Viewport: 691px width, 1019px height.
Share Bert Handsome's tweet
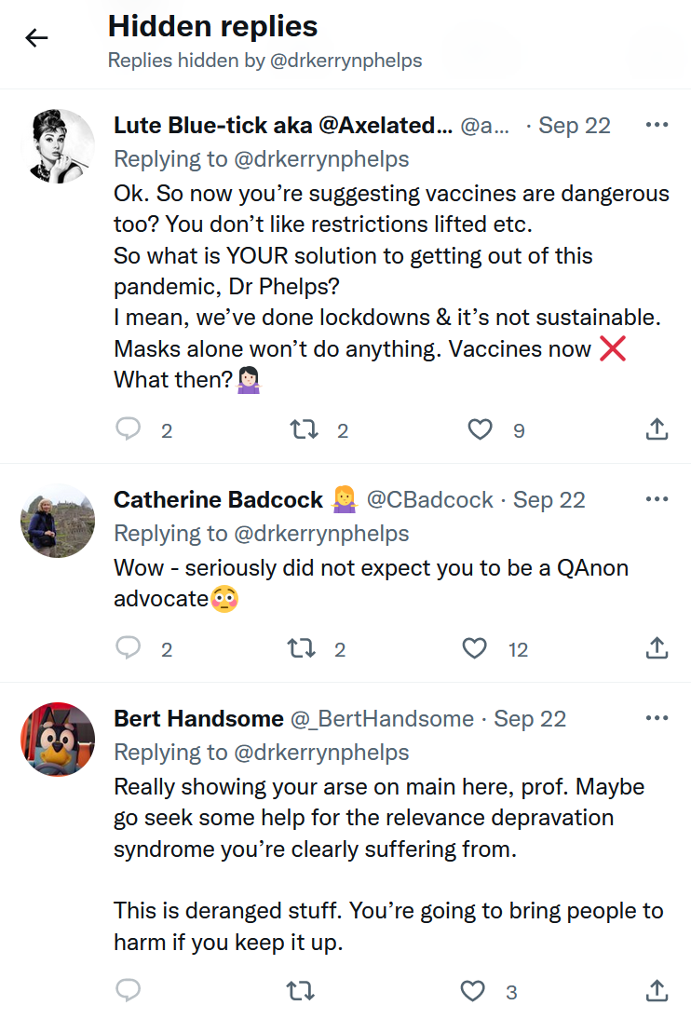[x=657, y=991]
